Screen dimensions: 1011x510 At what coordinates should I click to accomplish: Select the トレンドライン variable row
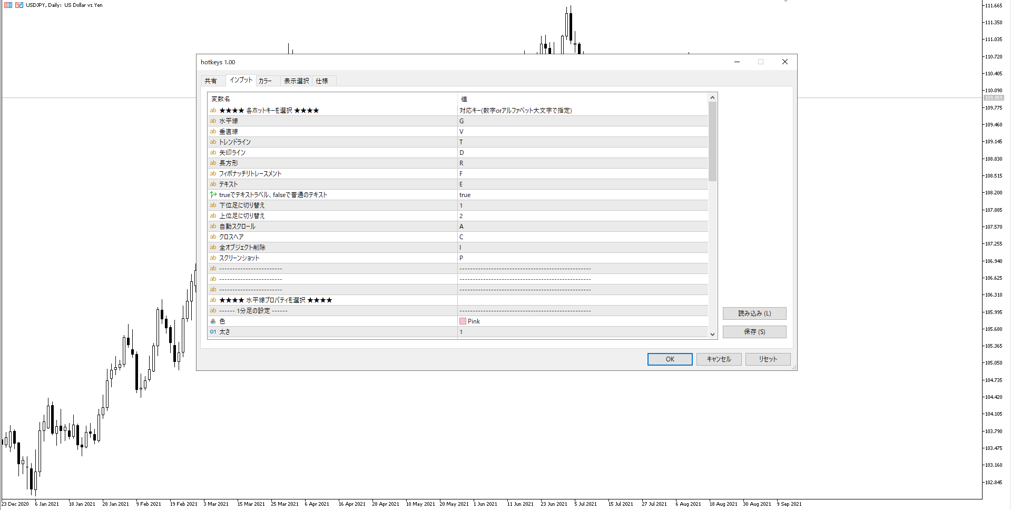(x=332, y=142)
